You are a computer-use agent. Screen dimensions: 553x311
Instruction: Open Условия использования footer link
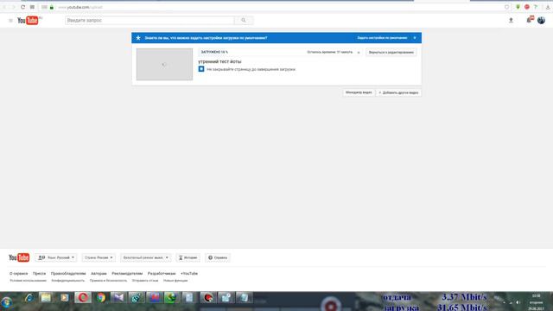pyautogui.click(x=28, y=281)
